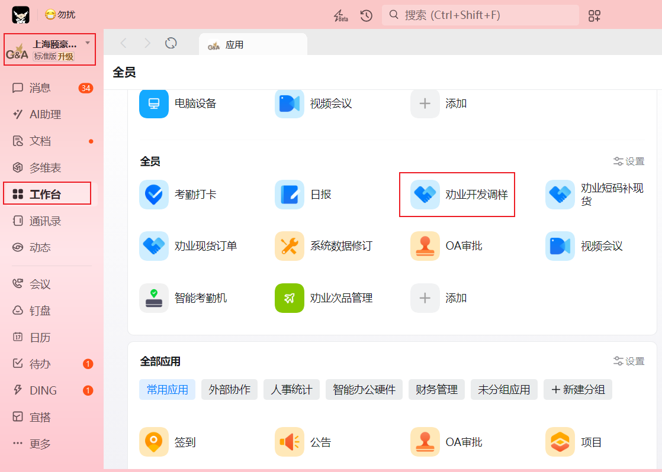Go to 消息 in the sidebar
Image resolution: width=662 pixels, height=472 pixels.
(x=40, y=88)
